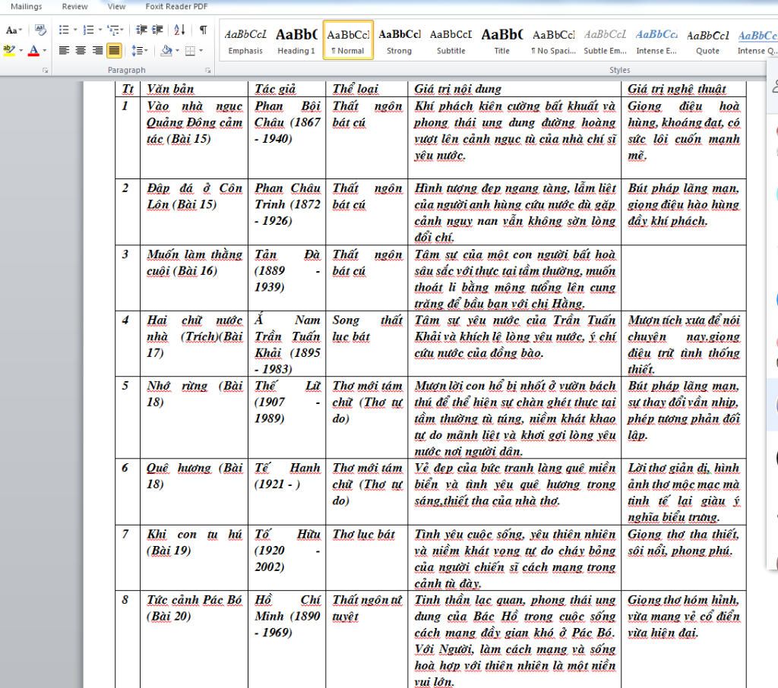Apply the Heading 1 style
This screenshot has height=688, width=778.
tap(296, 41)
